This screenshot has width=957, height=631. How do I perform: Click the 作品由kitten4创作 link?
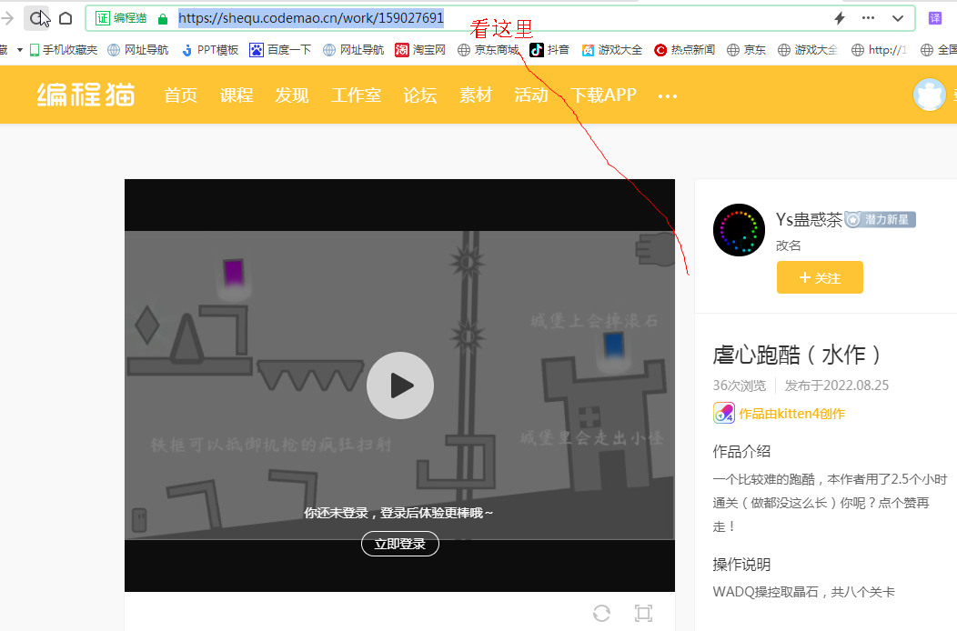click(x=791, y=414)
